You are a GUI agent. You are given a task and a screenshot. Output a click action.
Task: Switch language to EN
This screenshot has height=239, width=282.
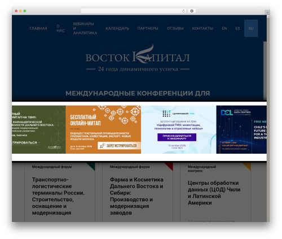(224, 28)
